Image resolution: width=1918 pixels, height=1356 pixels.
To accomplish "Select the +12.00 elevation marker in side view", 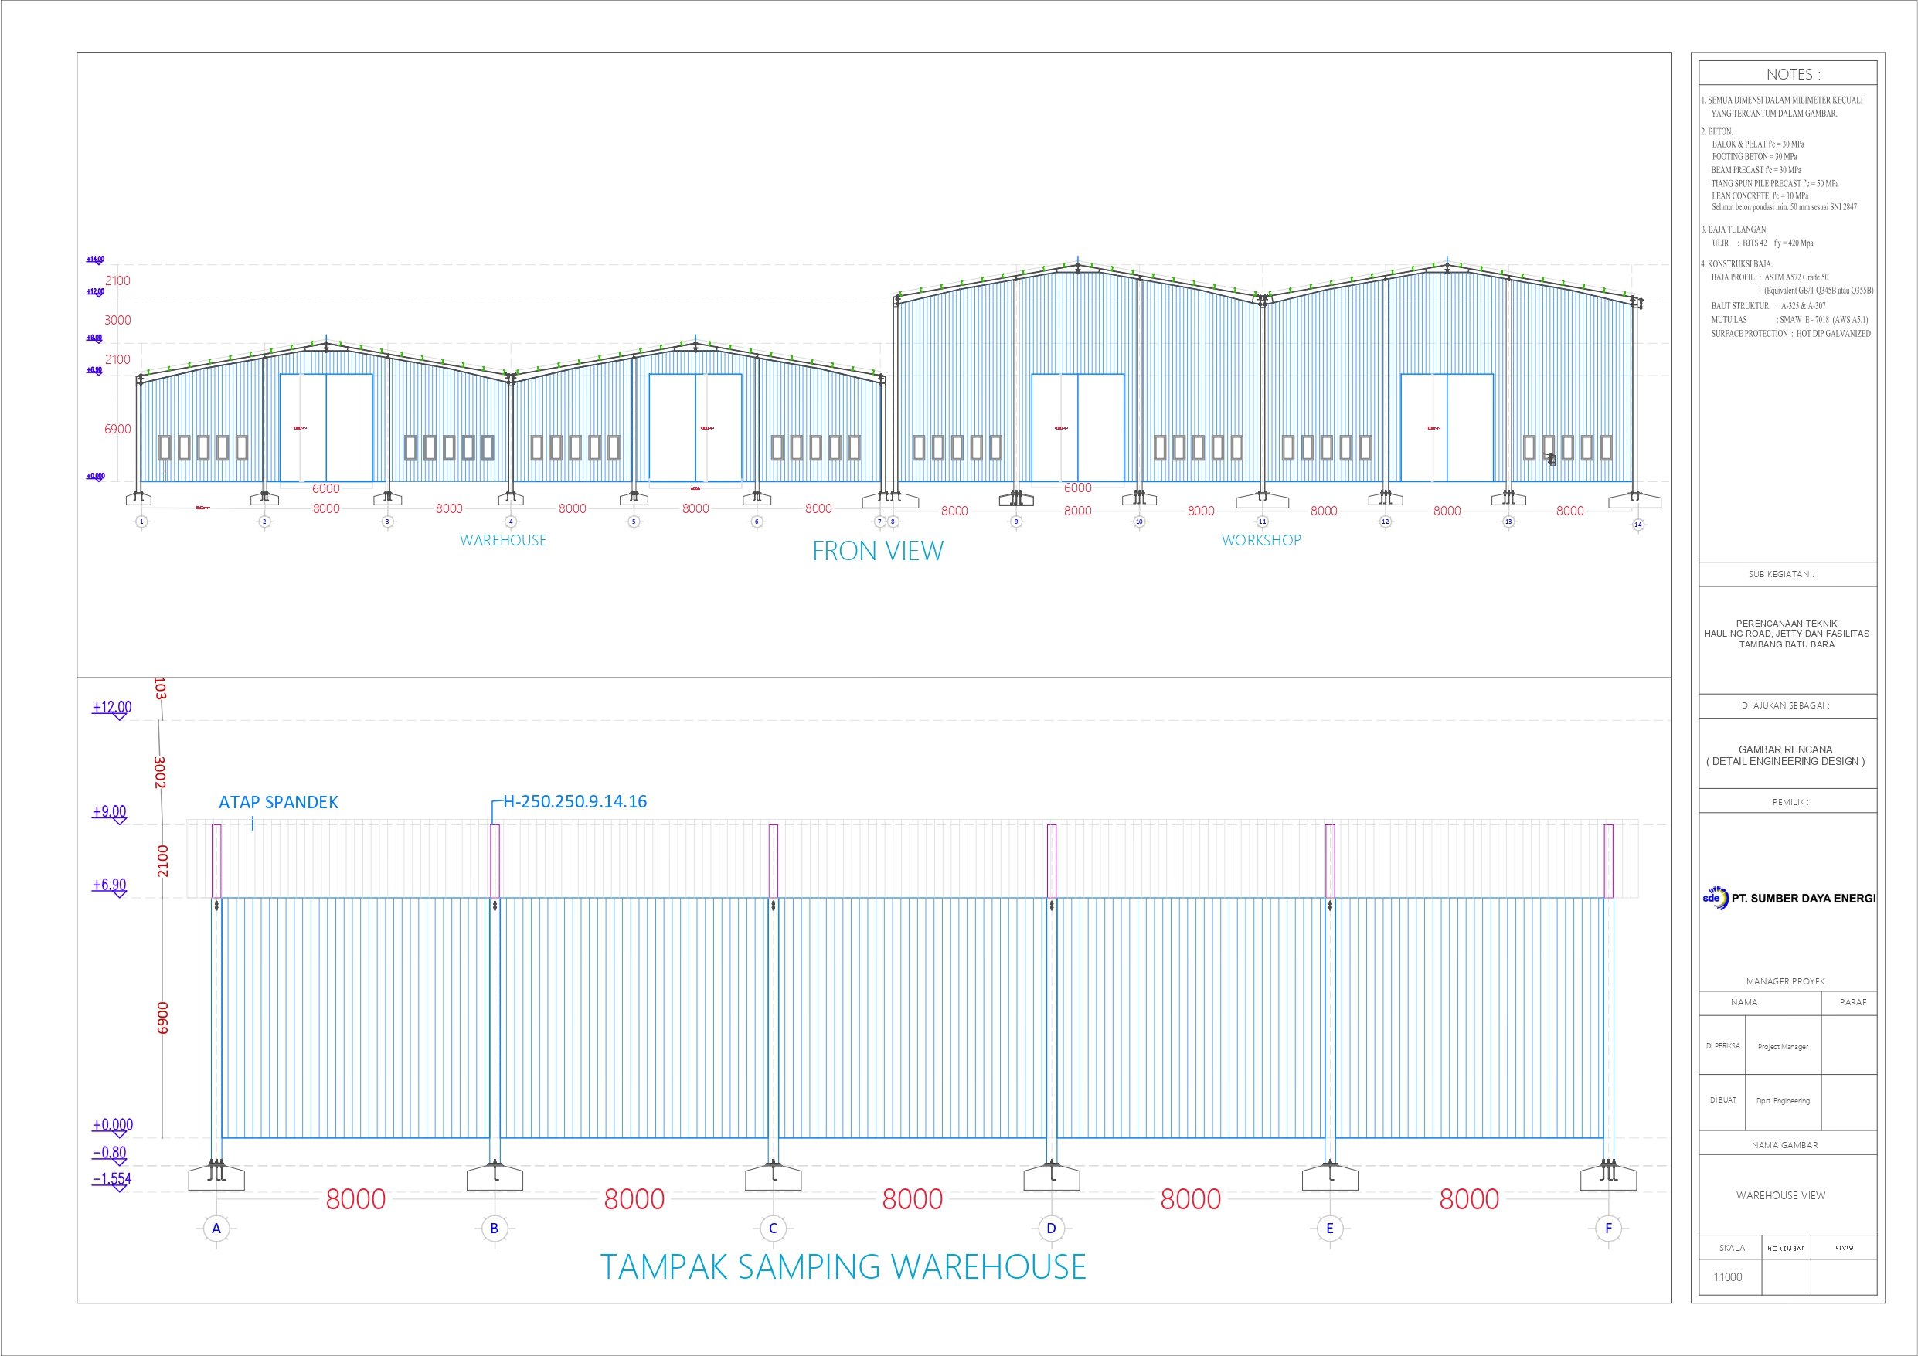I will pos(112,707).
